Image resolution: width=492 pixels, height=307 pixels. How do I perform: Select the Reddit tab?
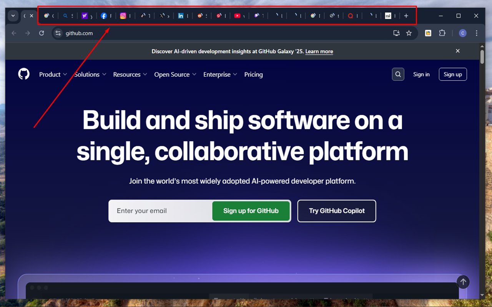tap(202, 16)
